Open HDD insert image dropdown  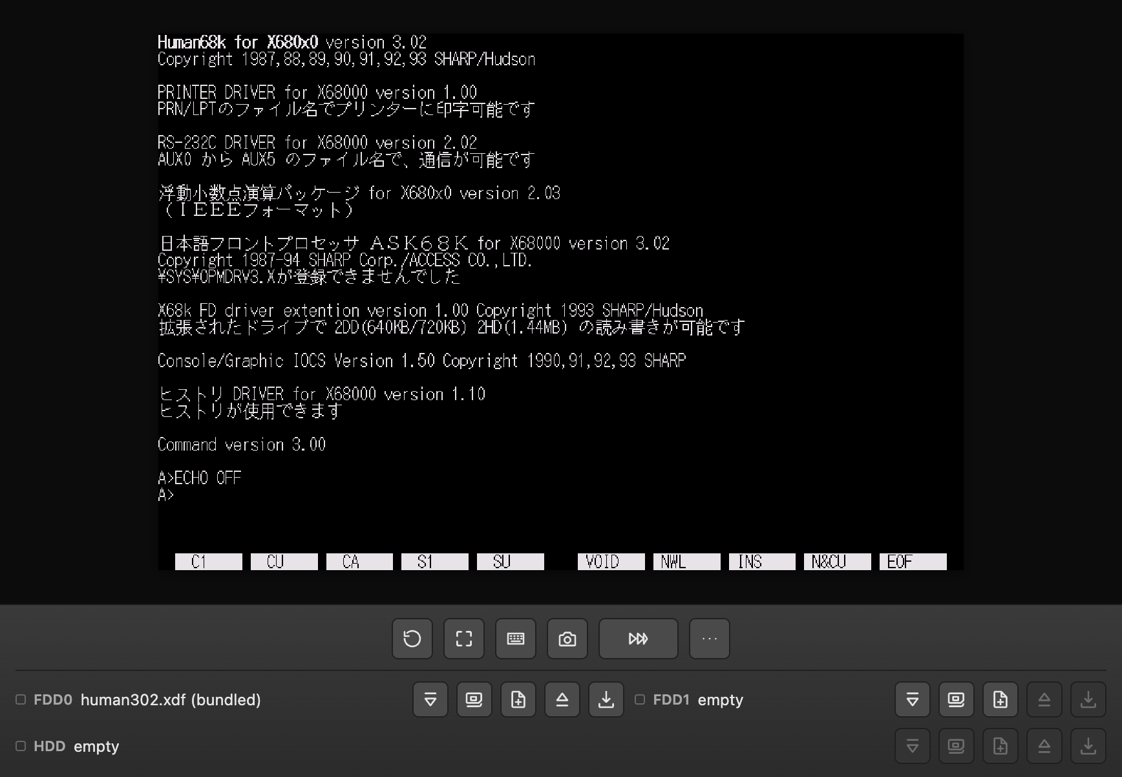point(913,746)
